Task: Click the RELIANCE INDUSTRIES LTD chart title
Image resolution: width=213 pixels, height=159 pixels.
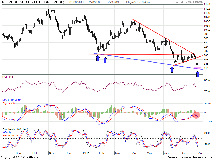Action: (x=33, y=2)
